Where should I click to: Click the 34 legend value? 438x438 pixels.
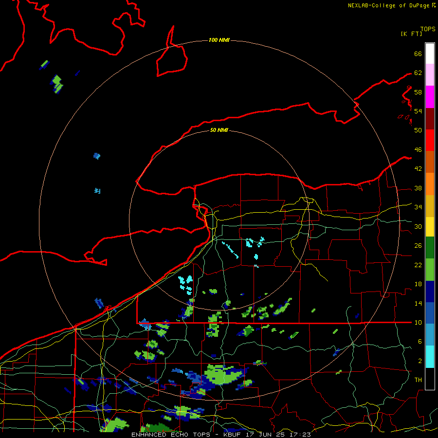pyautogui.click(x=418, y=207)
